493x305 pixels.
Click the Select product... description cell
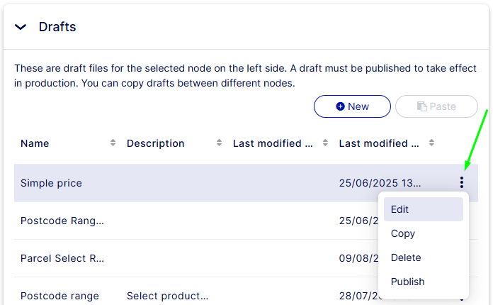(167, 296)
